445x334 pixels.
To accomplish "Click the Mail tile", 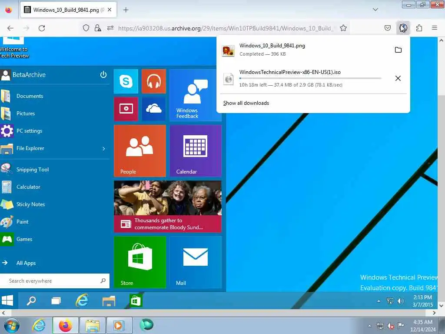I will (196, 262).
